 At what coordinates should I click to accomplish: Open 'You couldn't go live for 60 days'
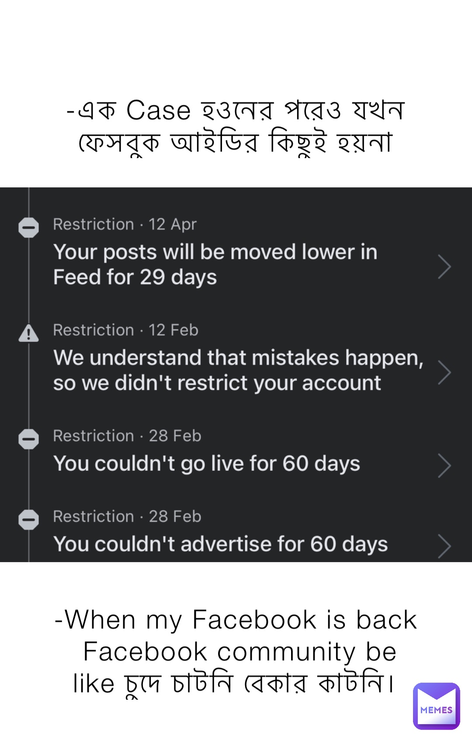click(x=207, y=464)
